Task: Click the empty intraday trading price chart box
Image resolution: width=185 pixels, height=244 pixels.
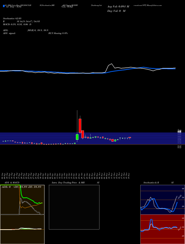Action: pyautogui.click(x=74, y=207)
